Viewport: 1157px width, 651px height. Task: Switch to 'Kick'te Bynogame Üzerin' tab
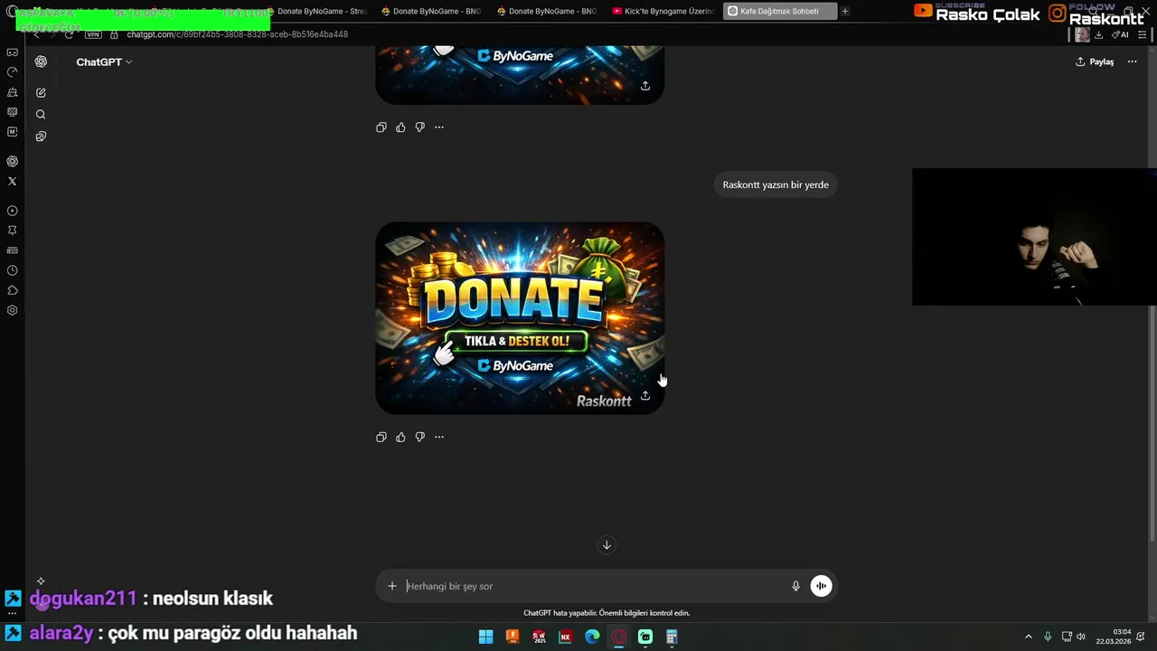663,12
